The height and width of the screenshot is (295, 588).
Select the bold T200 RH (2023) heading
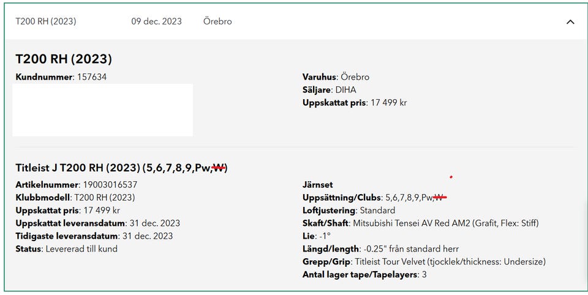click(64, 59)
